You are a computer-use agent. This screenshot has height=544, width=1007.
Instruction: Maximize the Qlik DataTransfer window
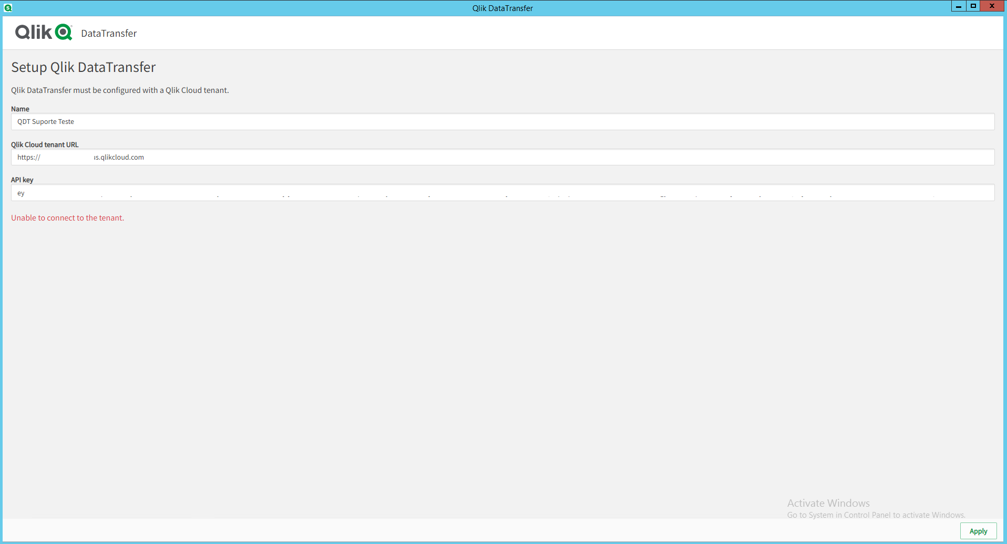pyautogui.click(x=973, y=6)
